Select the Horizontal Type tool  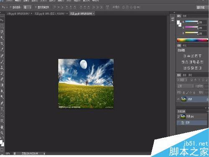click(x=2, y=109)
